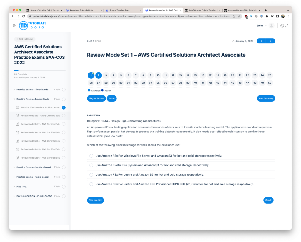Open Review Mode Set 5 lesson
This screenshot has width=301, height=242.
pos(40,149)
